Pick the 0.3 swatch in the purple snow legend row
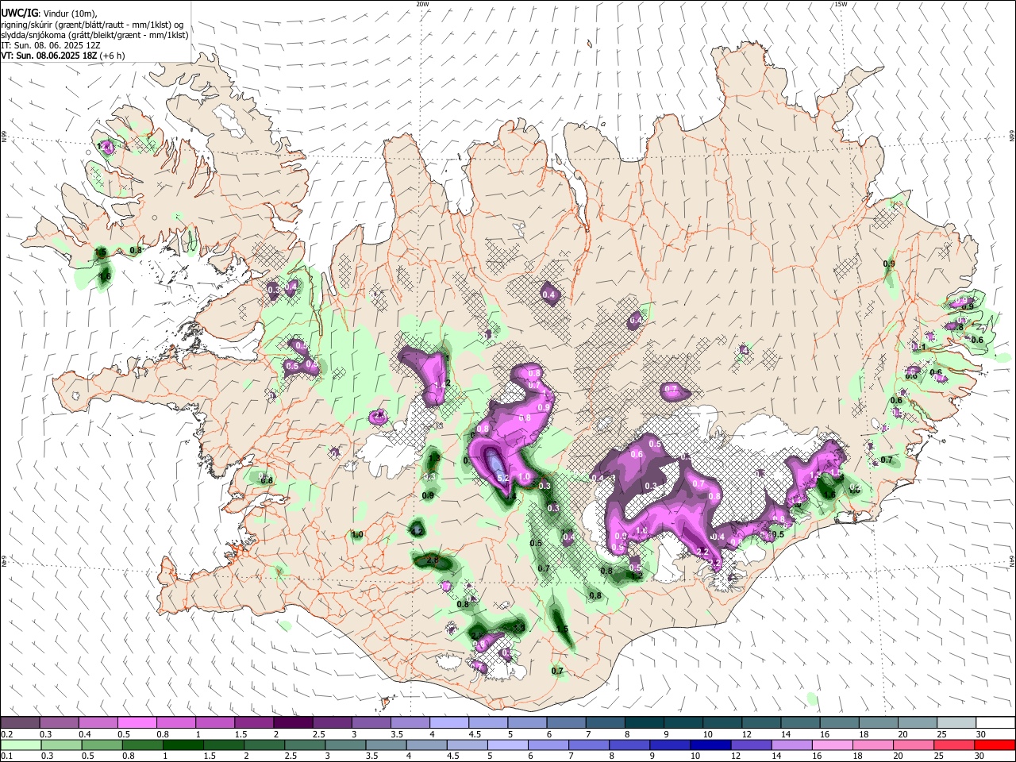 click(x=59, y=722)
